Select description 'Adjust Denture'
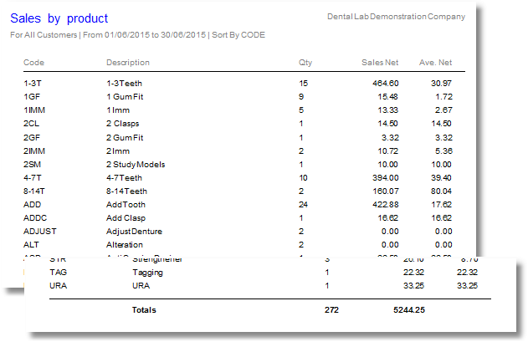This screenshot has width=528, height=347. click(x=134, y=232)
